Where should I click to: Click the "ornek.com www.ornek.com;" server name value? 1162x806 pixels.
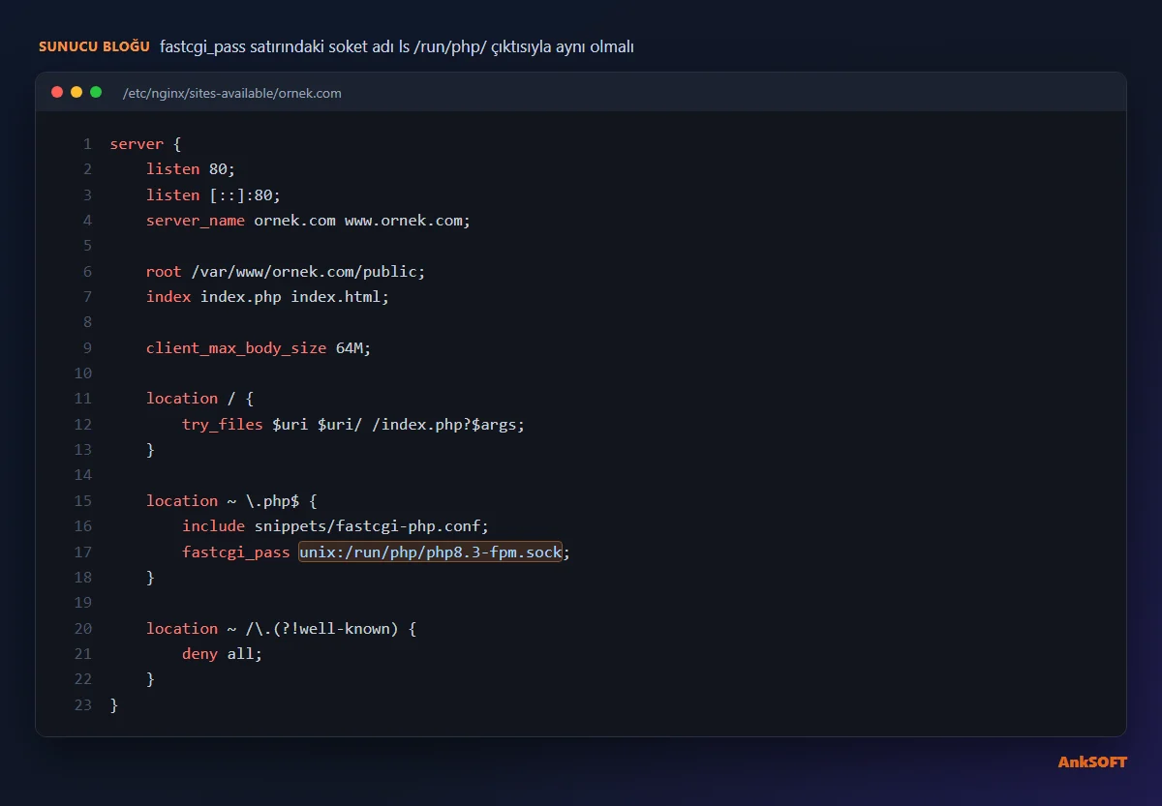click(362, 221)
